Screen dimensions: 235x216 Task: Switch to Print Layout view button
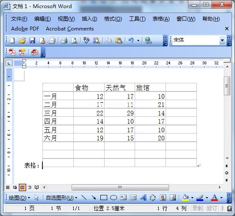point(22,187)
